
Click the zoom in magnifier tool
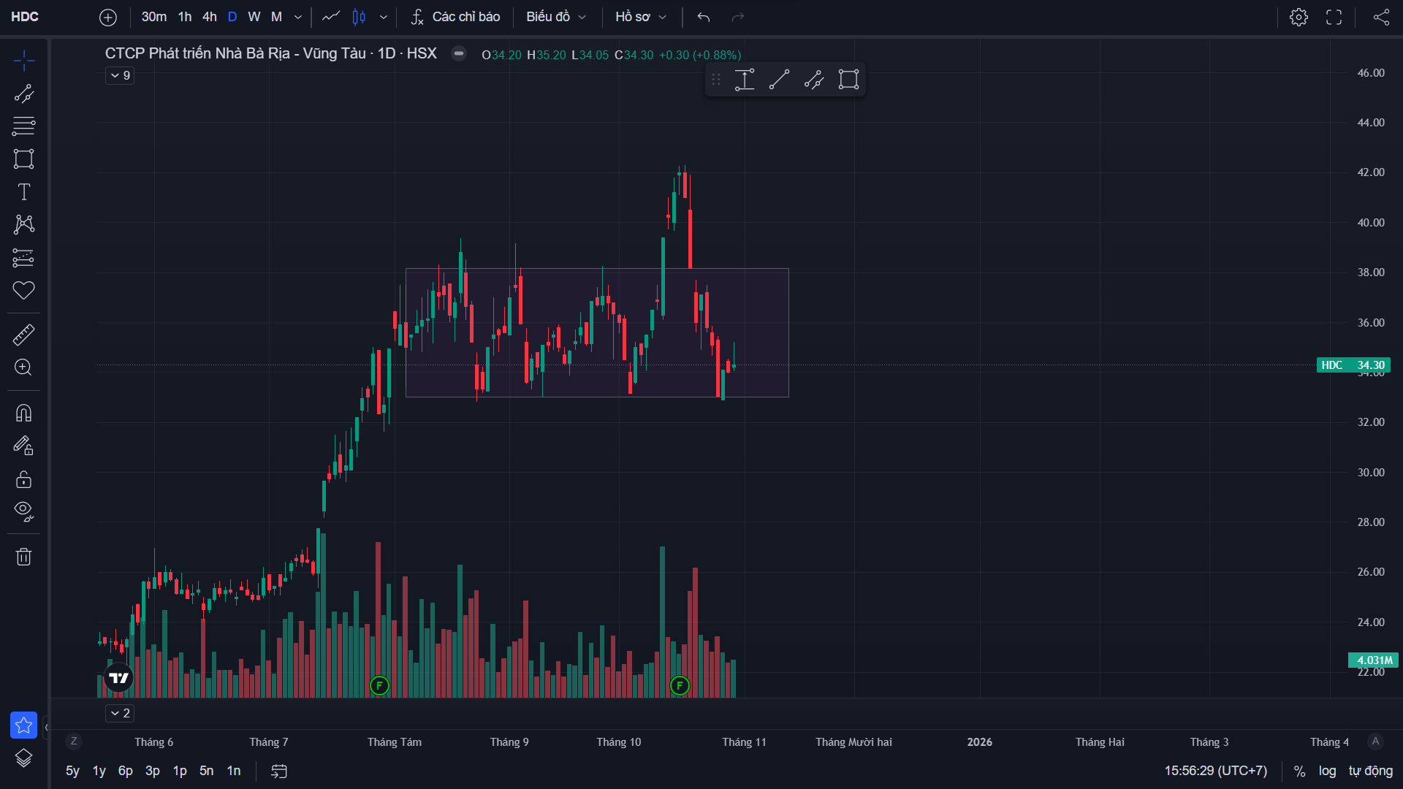(23, 367)
